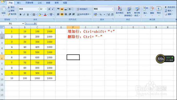This screenshot has height=100, width=177.
Task: Switch to the 页面布局 tab
Action: coord(29,3)
